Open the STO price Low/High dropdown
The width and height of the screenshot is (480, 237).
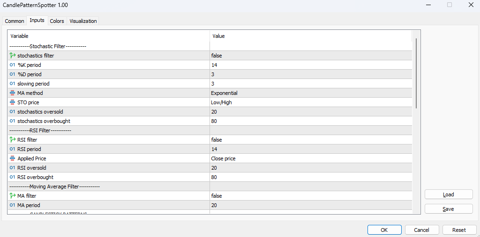point(310,102)
